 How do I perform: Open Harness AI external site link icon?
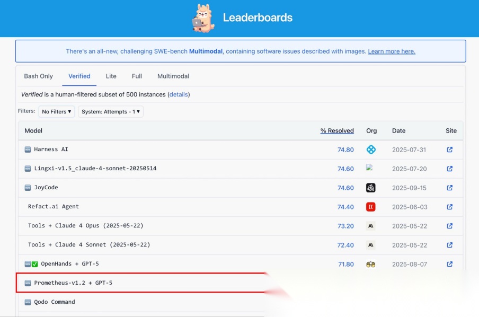[450, 149]
